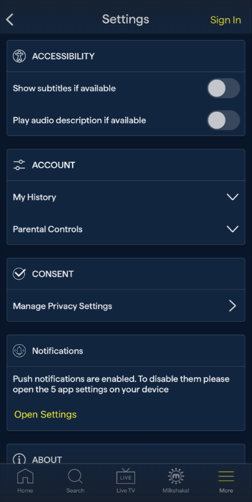252x502 pixels.
Task: Tap the My History label
Action: [x=35, y=197]
